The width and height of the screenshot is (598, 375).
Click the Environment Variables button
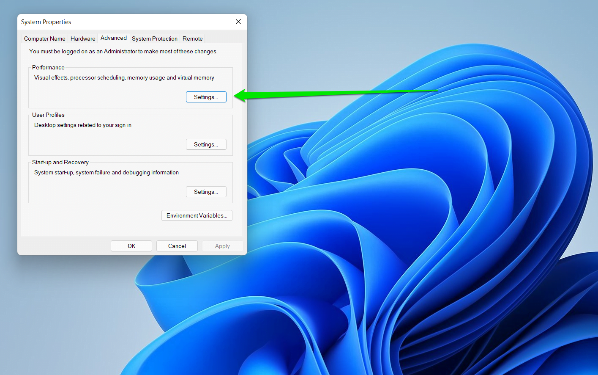(197, 215)
